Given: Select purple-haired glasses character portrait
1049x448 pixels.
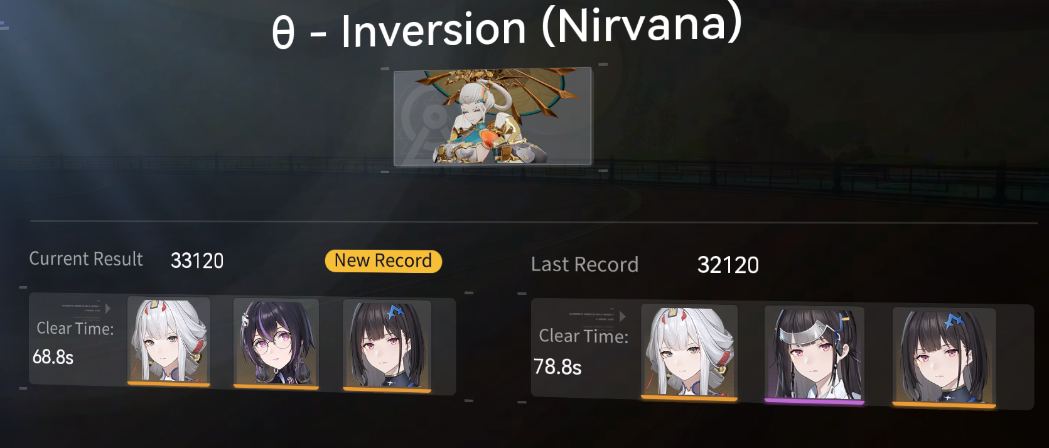Looking at the screenshot, I should pos(276,344).
